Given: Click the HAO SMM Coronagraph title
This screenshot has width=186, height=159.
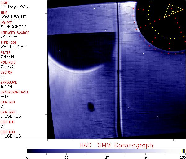Looking at the screenshot, I should pyautogui.click(x=116, y=145).
